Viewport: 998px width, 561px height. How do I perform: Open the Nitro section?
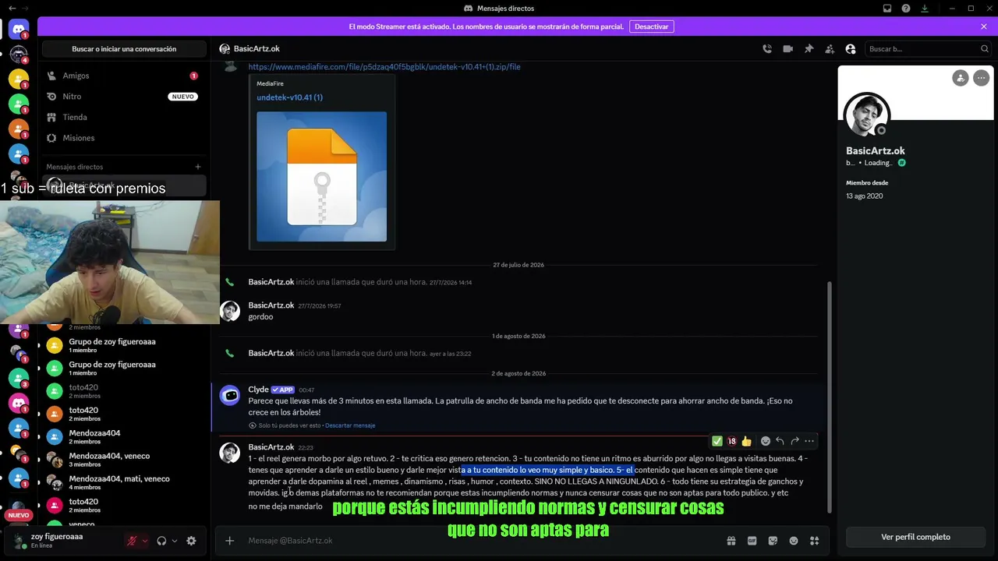[x=122, y=97]
